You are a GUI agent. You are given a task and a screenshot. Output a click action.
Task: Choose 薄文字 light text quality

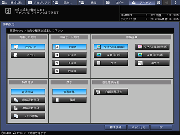tap(152, 63)
